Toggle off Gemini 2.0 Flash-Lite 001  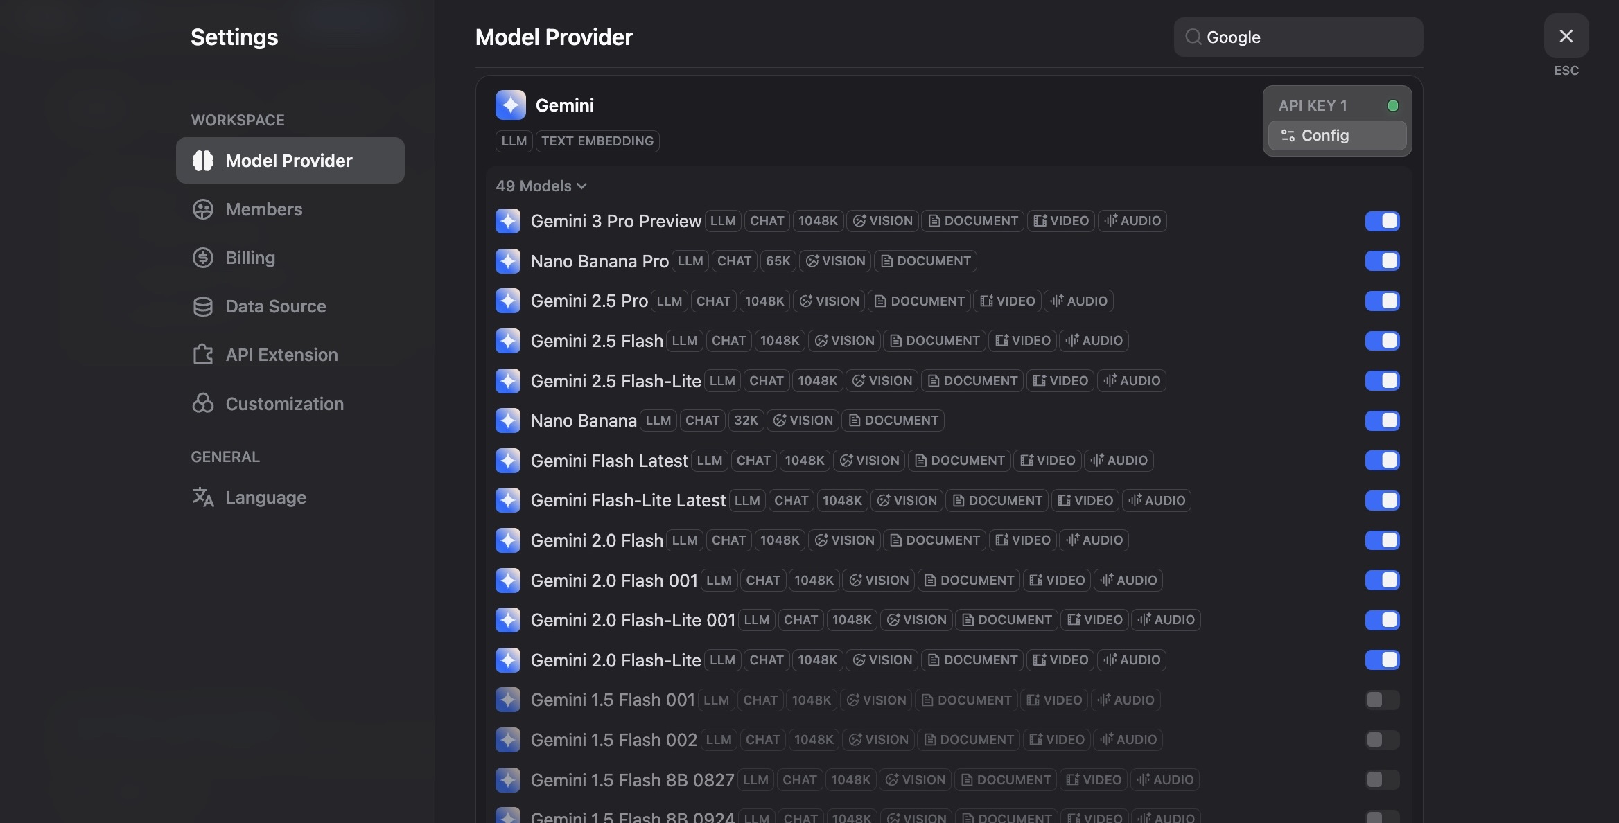[1382, 620]
